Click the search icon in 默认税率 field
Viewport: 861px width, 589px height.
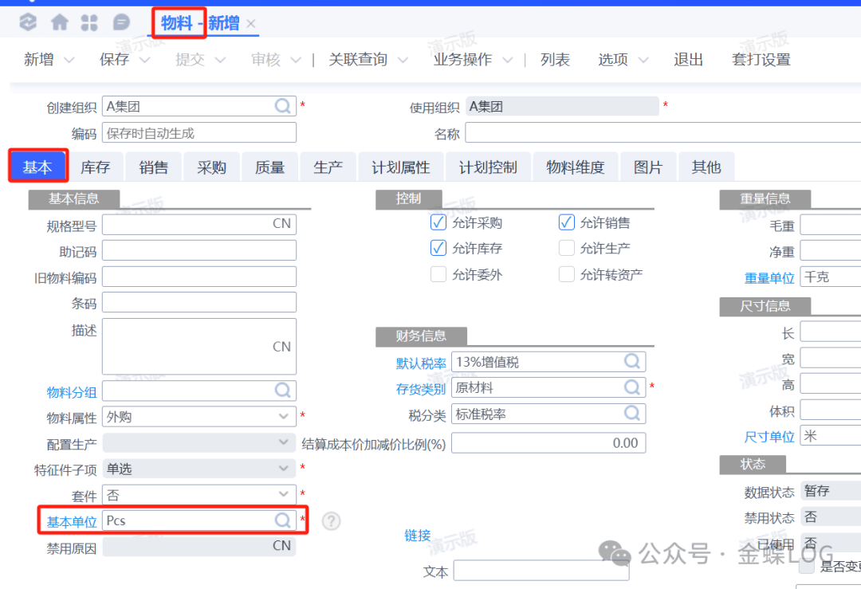(x=632, y=362)
